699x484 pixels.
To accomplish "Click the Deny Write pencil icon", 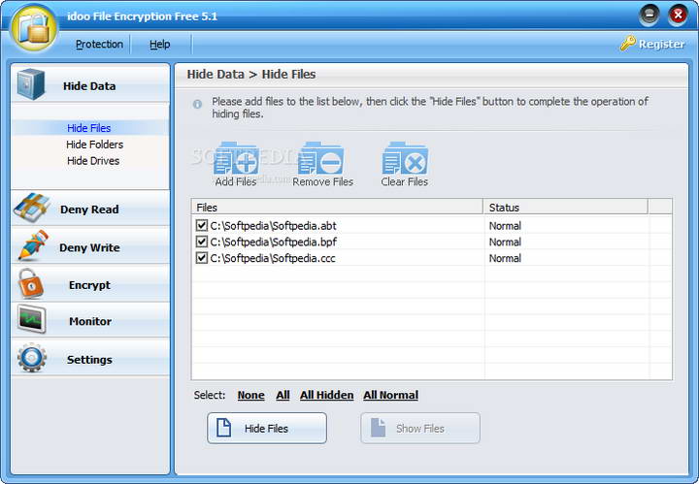I will coord(33,245).
